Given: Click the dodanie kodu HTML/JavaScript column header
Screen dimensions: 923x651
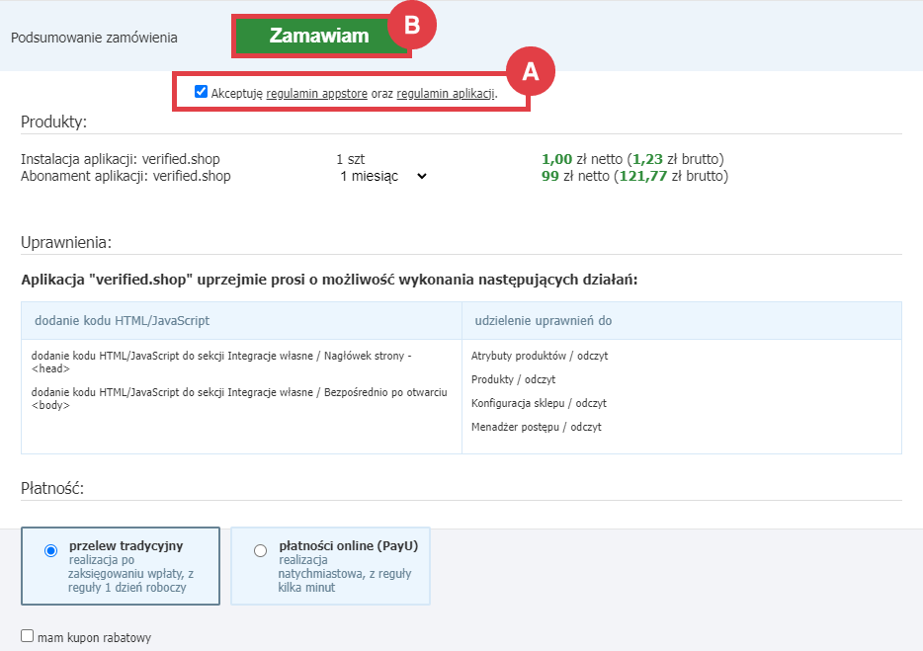Looking at the screenshot, I should click(122, 321).
